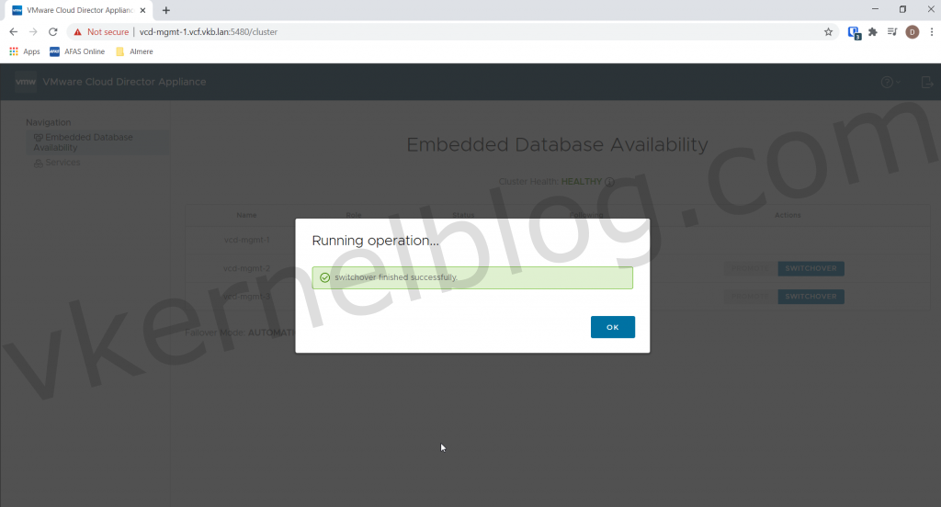Select the vcd-mgmt-2 row name
The height and width of the screenshot is (507, 941).
(246, 268)
